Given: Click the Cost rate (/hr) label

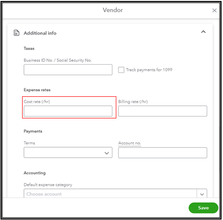Looking at the screenshot, I should tap(37, 102).
